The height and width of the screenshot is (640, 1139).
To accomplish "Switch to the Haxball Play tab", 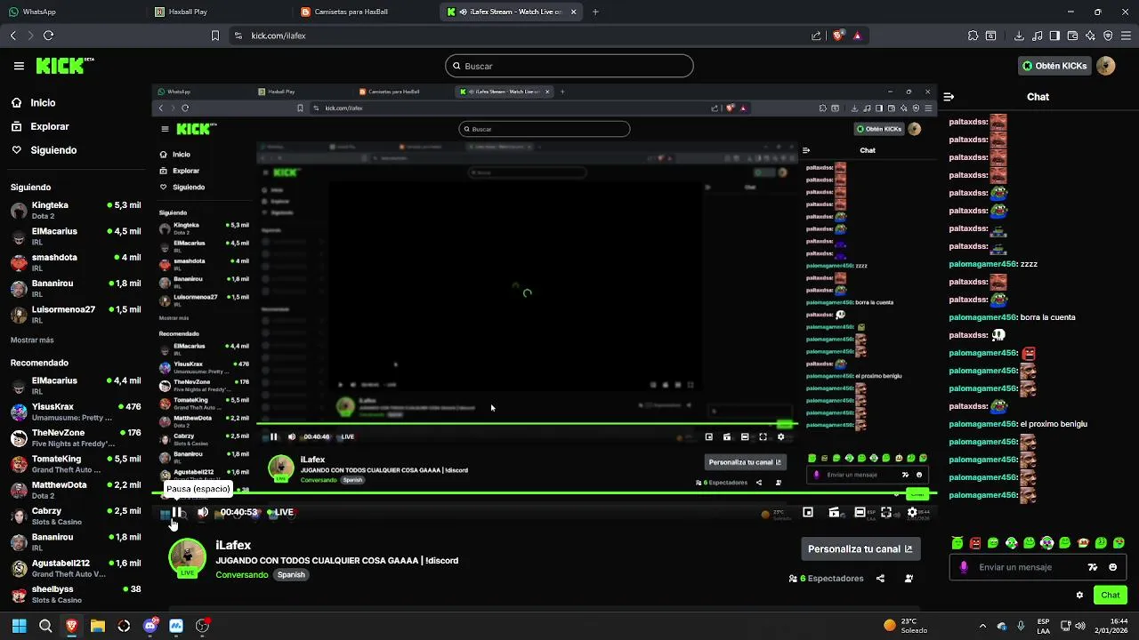I will [218, 12].
